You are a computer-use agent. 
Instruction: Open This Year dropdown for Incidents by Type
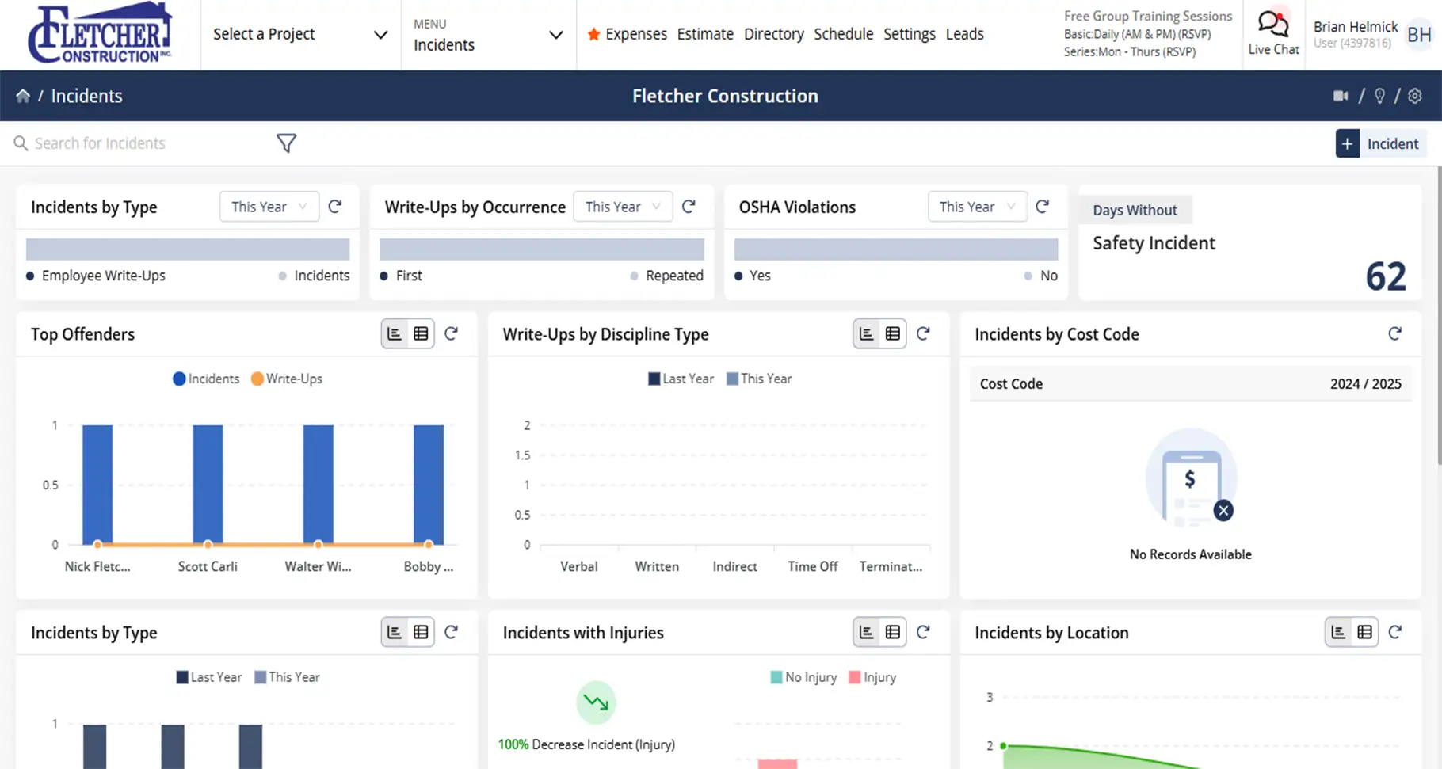pyautogui.click(x=269, y=207)
